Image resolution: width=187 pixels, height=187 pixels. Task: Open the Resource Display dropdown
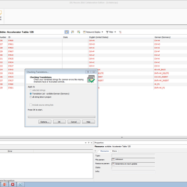click(93, 32)
